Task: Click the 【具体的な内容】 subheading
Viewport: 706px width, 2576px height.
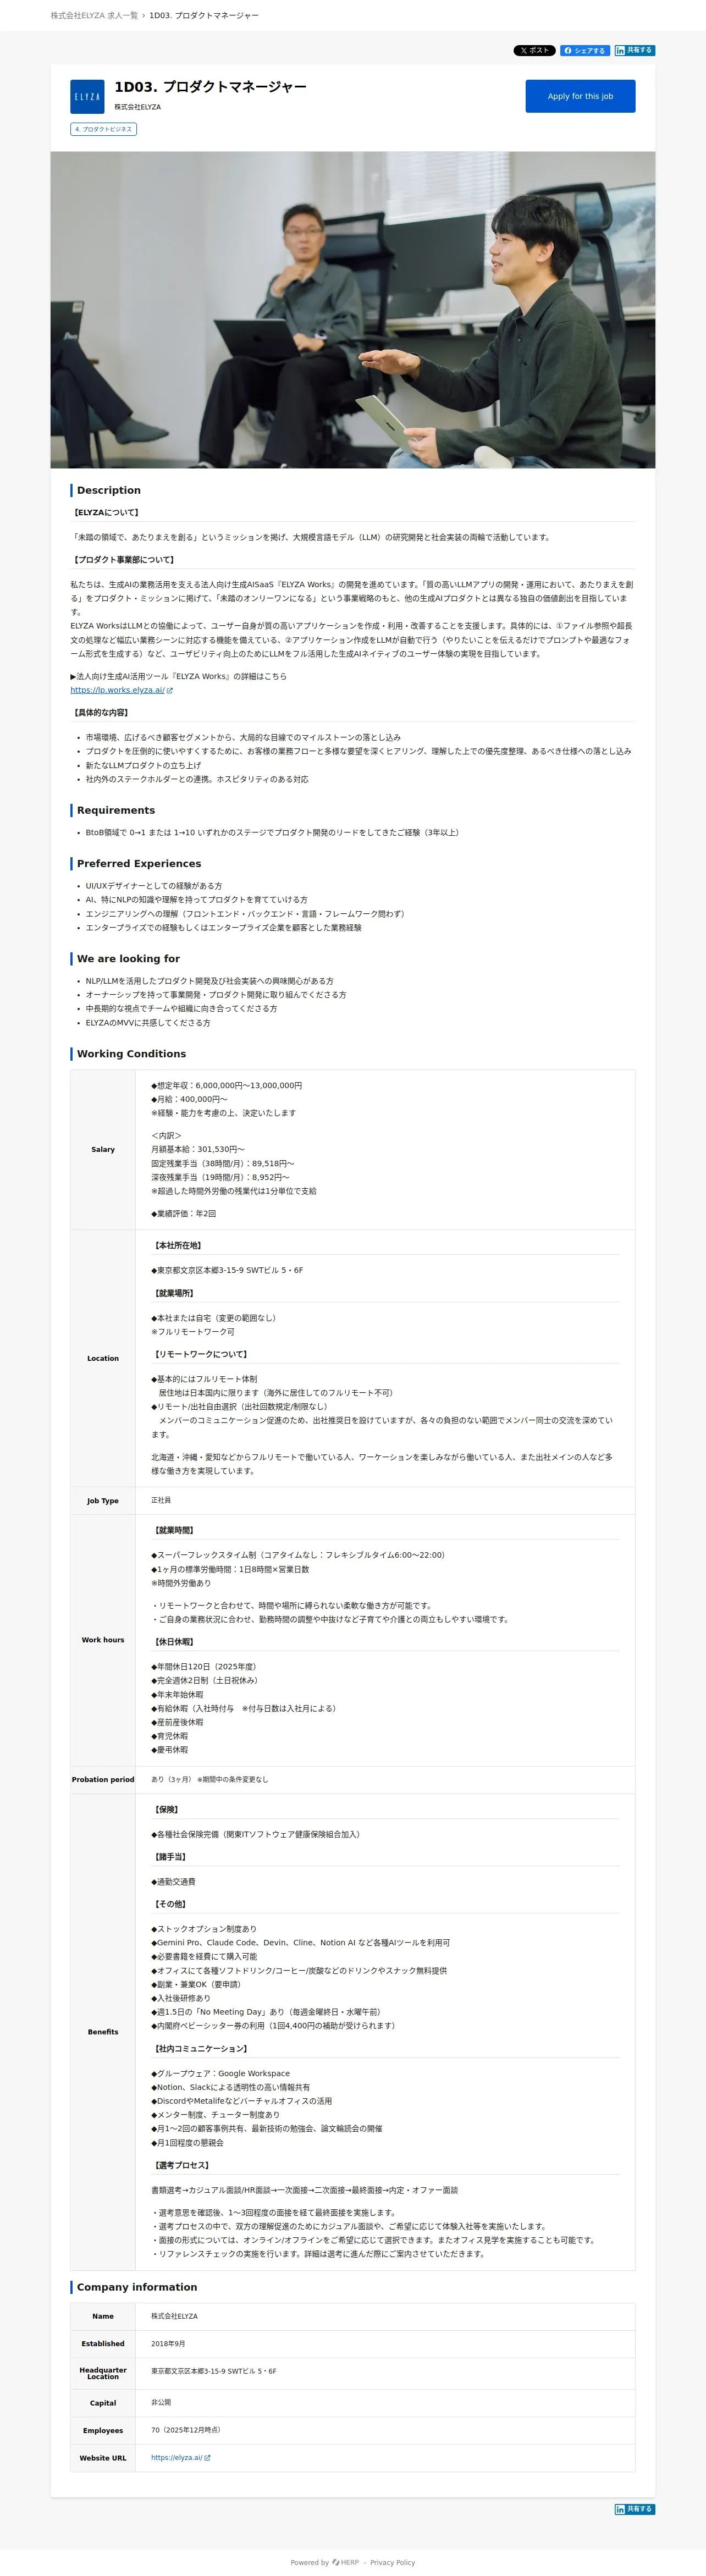Action: point(100,712)
